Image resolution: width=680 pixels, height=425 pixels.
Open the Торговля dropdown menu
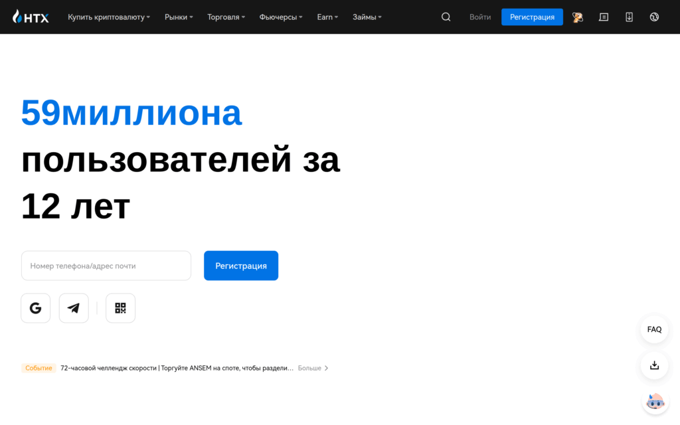coord(226,17)
